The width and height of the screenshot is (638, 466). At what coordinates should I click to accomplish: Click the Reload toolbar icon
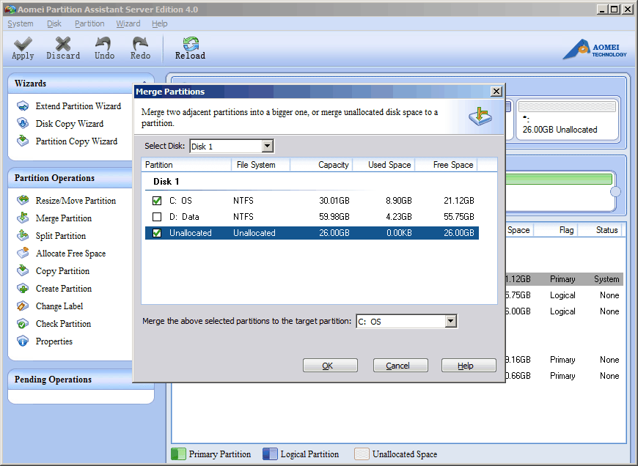(x=191, y=43)
